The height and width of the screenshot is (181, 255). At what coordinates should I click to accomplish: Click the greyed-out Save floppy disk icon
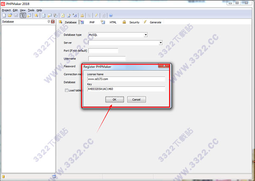(16, 15)
